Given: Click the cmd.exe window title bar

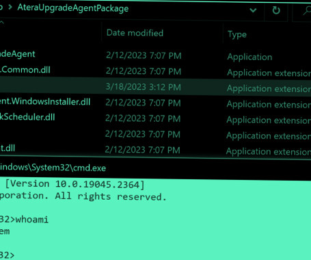Looking at the screenshot, I should click(x=155, y=168).
